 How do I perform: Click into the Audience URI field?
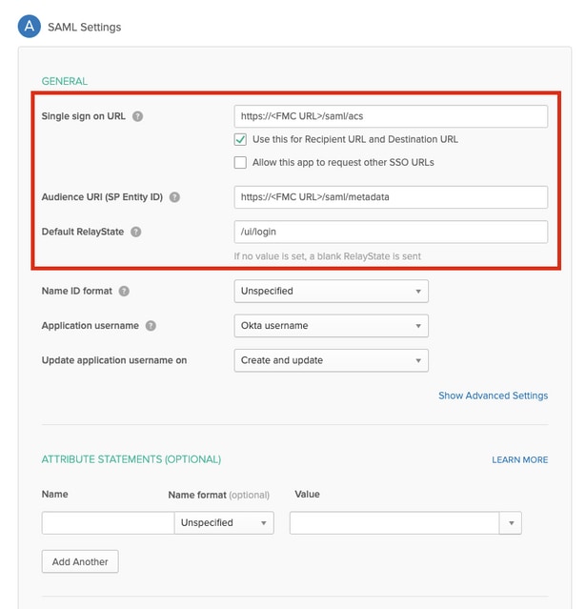click(x=391, y=197)
